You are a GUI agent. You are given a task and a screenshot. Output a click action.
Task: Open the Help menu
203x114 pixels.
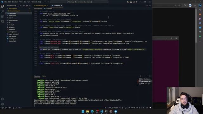click(x=40, y=2)
